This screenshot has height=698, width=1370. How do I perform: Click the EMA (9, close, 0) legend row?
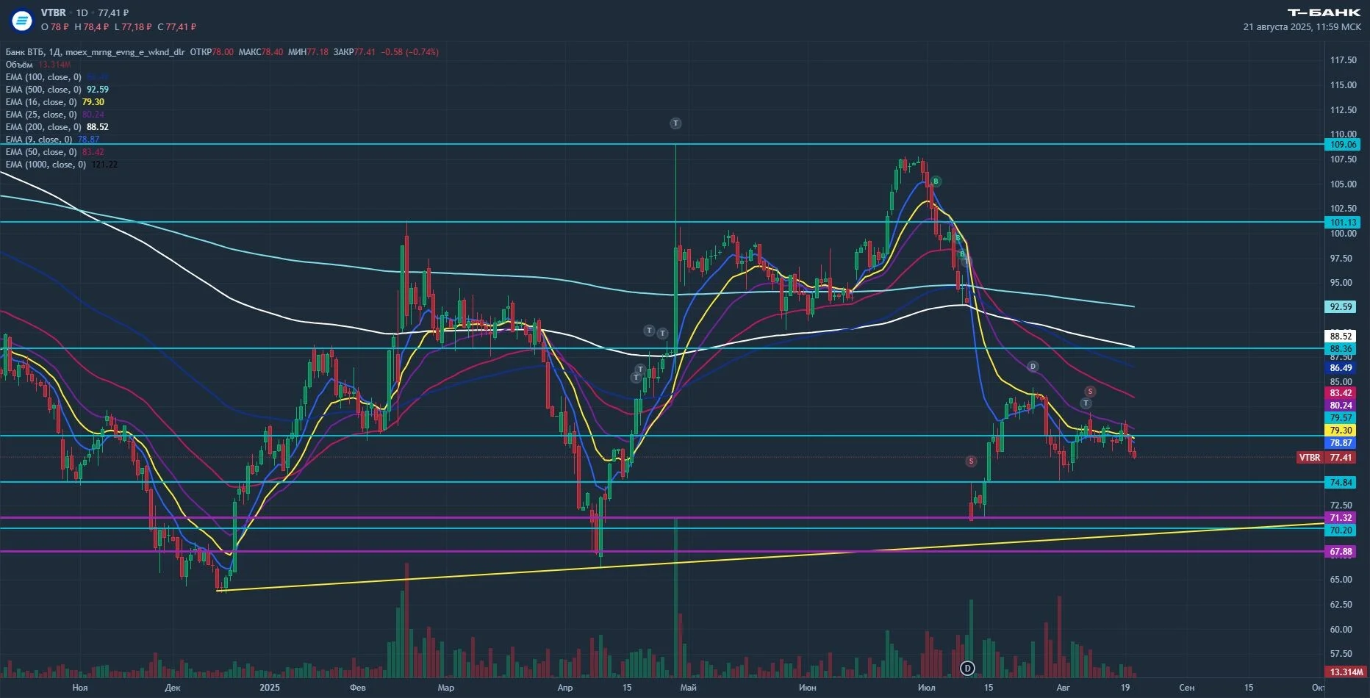(52, 140)
